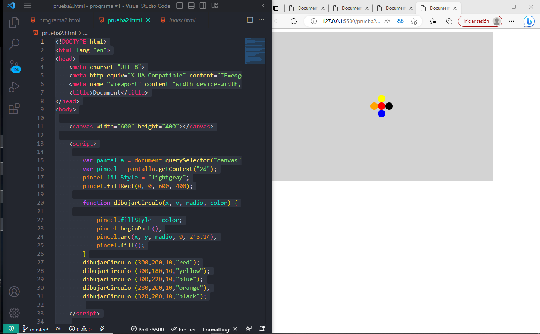
Task: Toggle the bottom panel layout icon
Action: click(x=191, y=6)
